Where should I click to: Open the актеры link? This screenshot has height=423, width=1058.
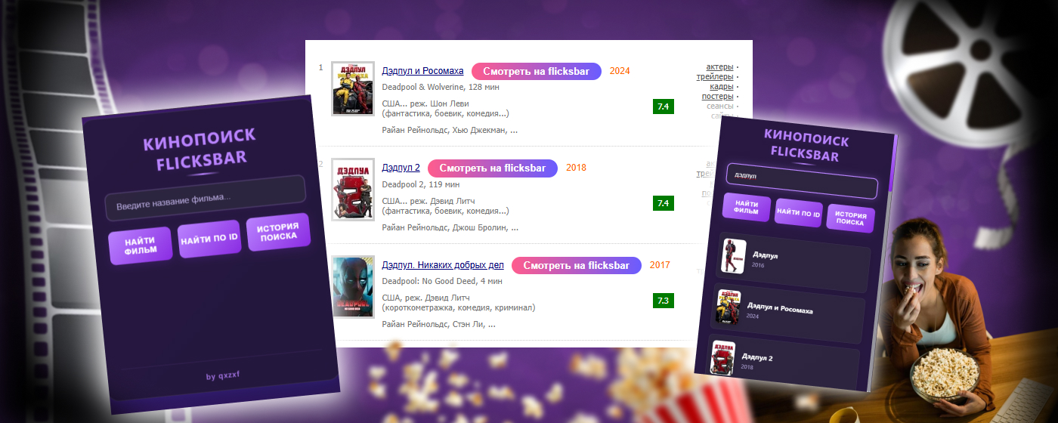719,67
